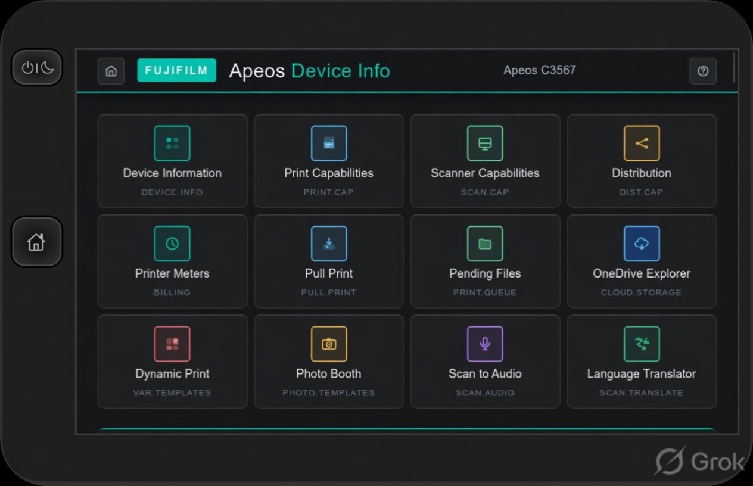Select the Pull Print label
Image resolution: width=753 pixels, height=486 pixels.
pos(329,273)
